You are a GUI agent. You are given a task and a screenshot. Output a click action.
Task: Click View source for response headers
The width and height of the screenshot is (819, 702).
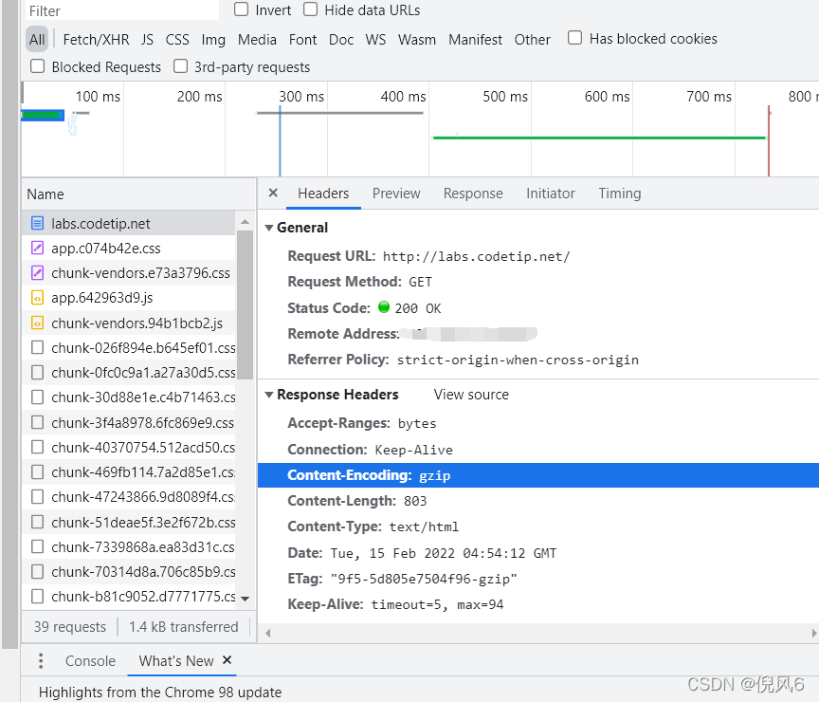pos(471,395)
